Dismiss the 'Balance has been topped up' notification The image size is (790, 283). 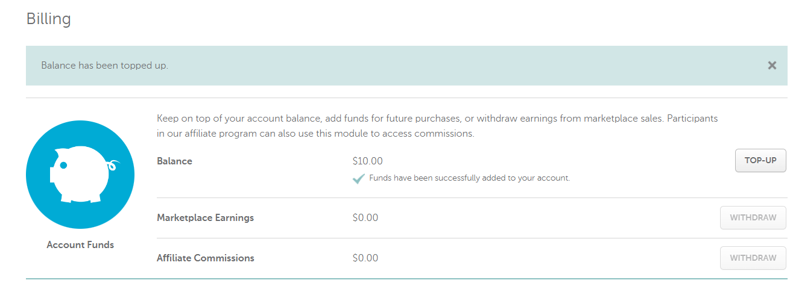point(772,66)
